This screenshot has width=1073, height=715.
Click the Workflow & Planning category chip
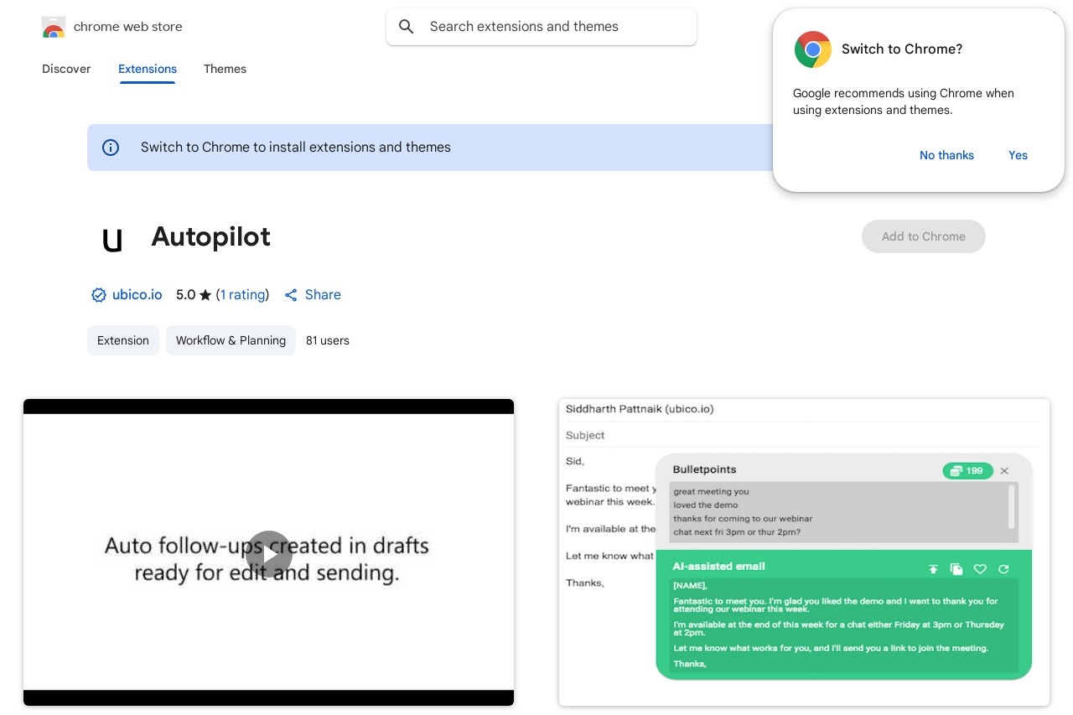tap(231, 340)
